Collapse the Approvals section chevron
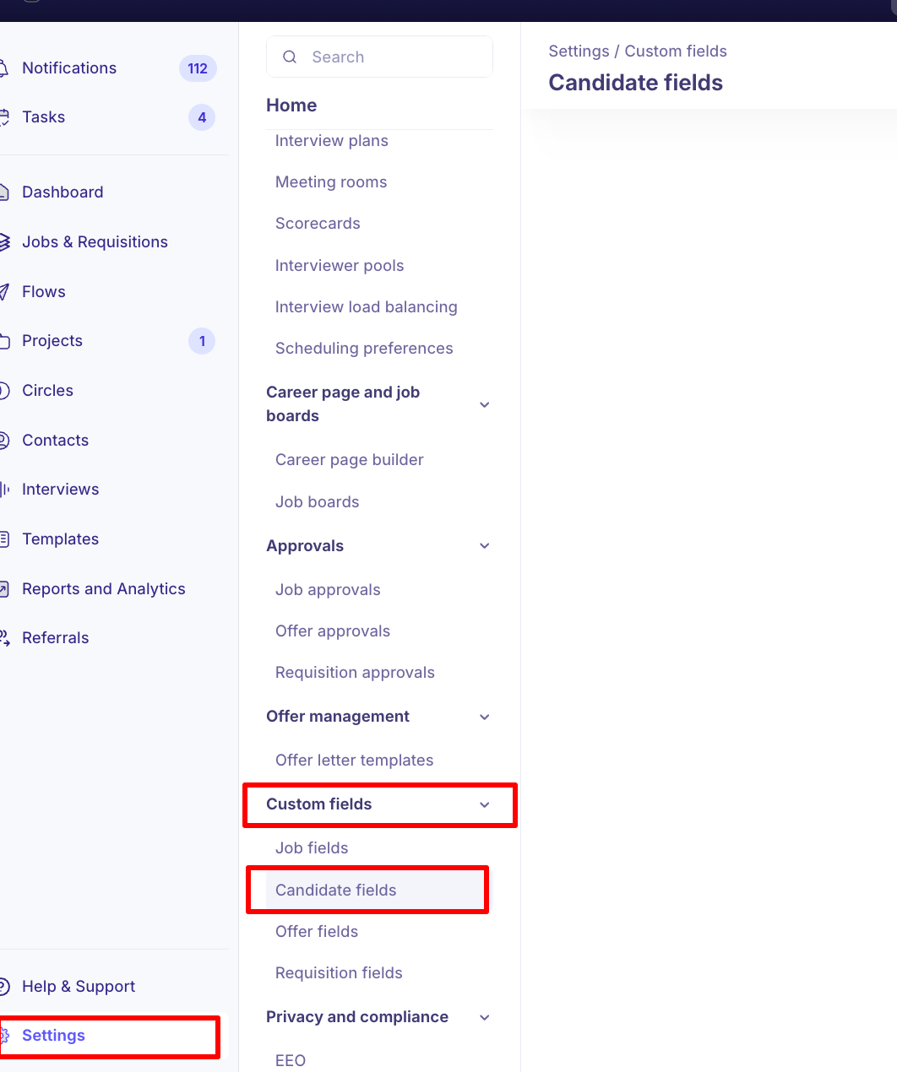The width and height of the screenshot is (897, 1072). (x=485, y=546)
